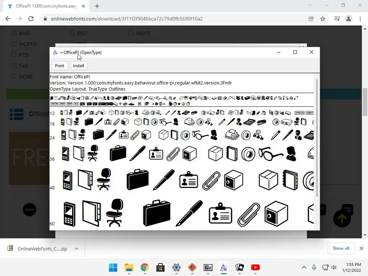
Task: Open YouTube app on taskbar
Action: (x=256, y=267)
